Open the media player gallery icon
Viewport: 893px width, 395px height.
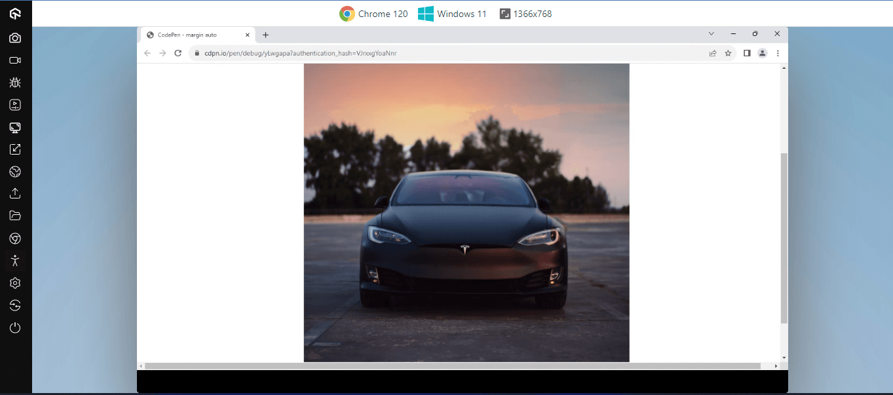(15, 105)
